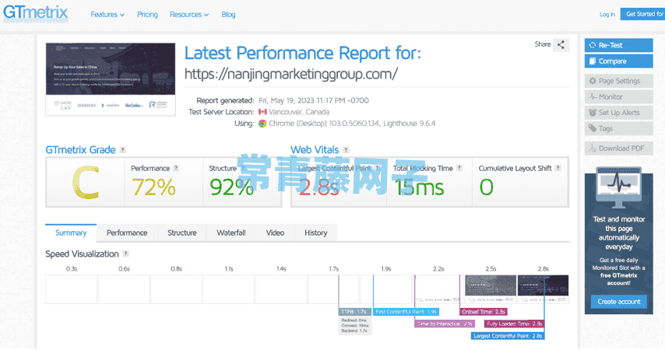The image size is (665, 350).
Task: Click the report generated date text
Action: point(314,100)
